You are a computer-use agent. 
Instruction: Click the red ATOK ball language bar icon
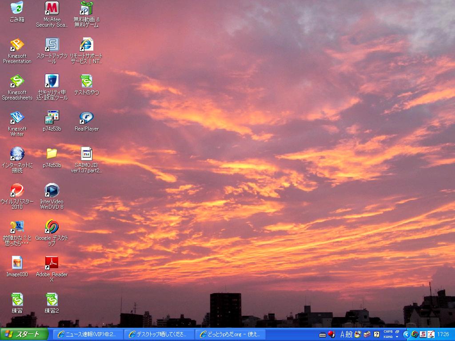(x=331, y=334)
